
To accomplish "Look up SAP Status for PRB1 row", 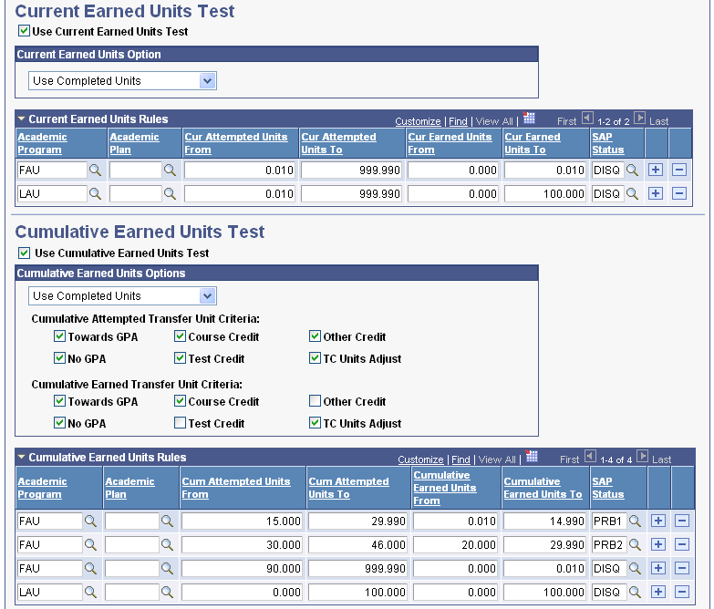I will (x=635, y=521).
